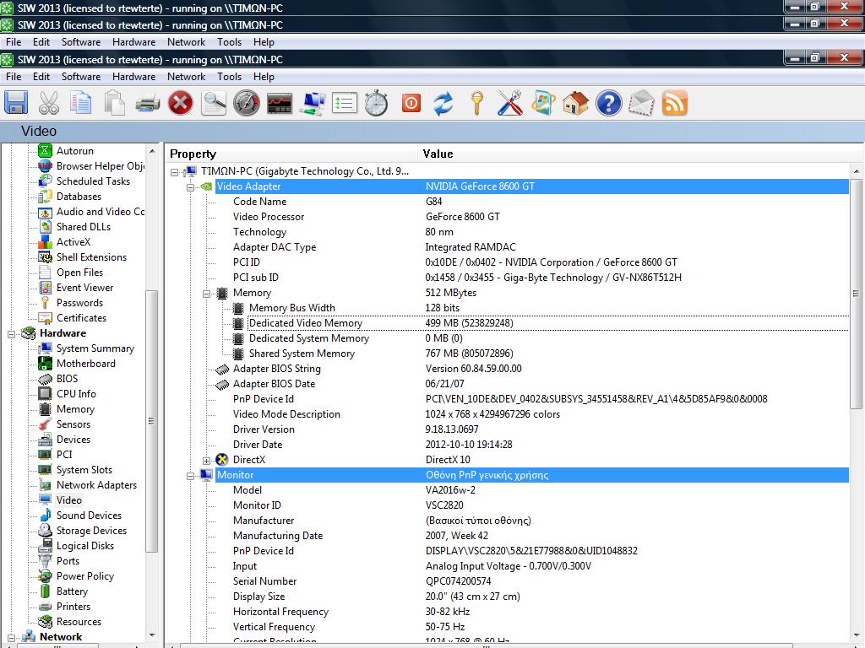865x648 pixels.
Task: Select Event Viewer in the sidebar
Action: (x=85, y=287)
